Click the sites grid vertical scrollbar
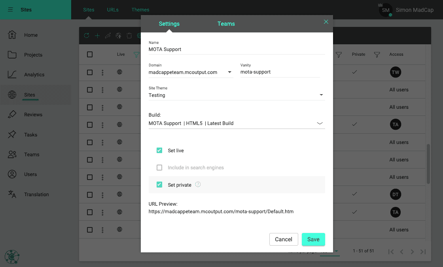 click(428, 164)
